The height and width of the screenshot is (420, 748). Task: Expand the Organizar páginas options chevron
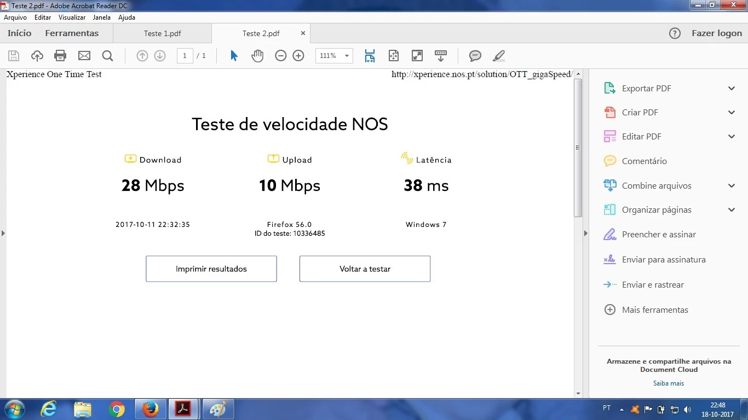732,210
